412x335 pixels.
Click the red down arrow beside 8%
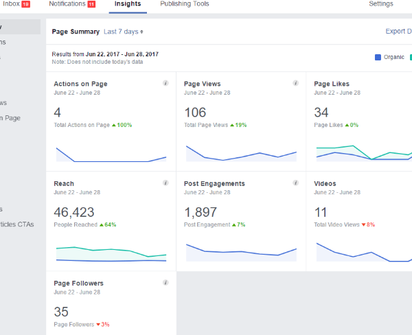364,225
